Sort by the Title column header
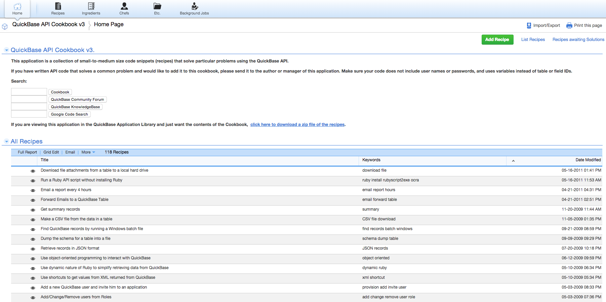This screenshot has width=606, height=302. 45,160
